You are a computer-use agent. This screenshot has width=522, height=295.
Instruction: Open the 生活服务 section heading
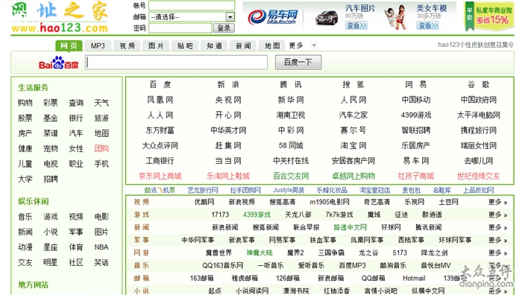point(33,87)
